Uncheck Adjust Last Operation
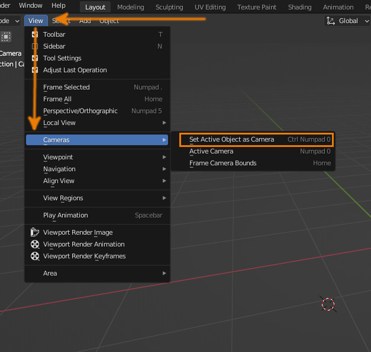This screenshot has width=371, height=352. [35, 70]
